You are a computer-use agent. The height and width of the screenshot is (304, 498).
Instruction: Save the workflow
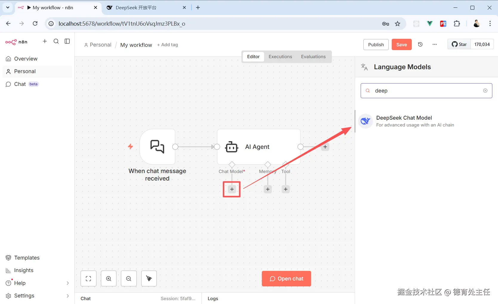(x=402, y=44)
